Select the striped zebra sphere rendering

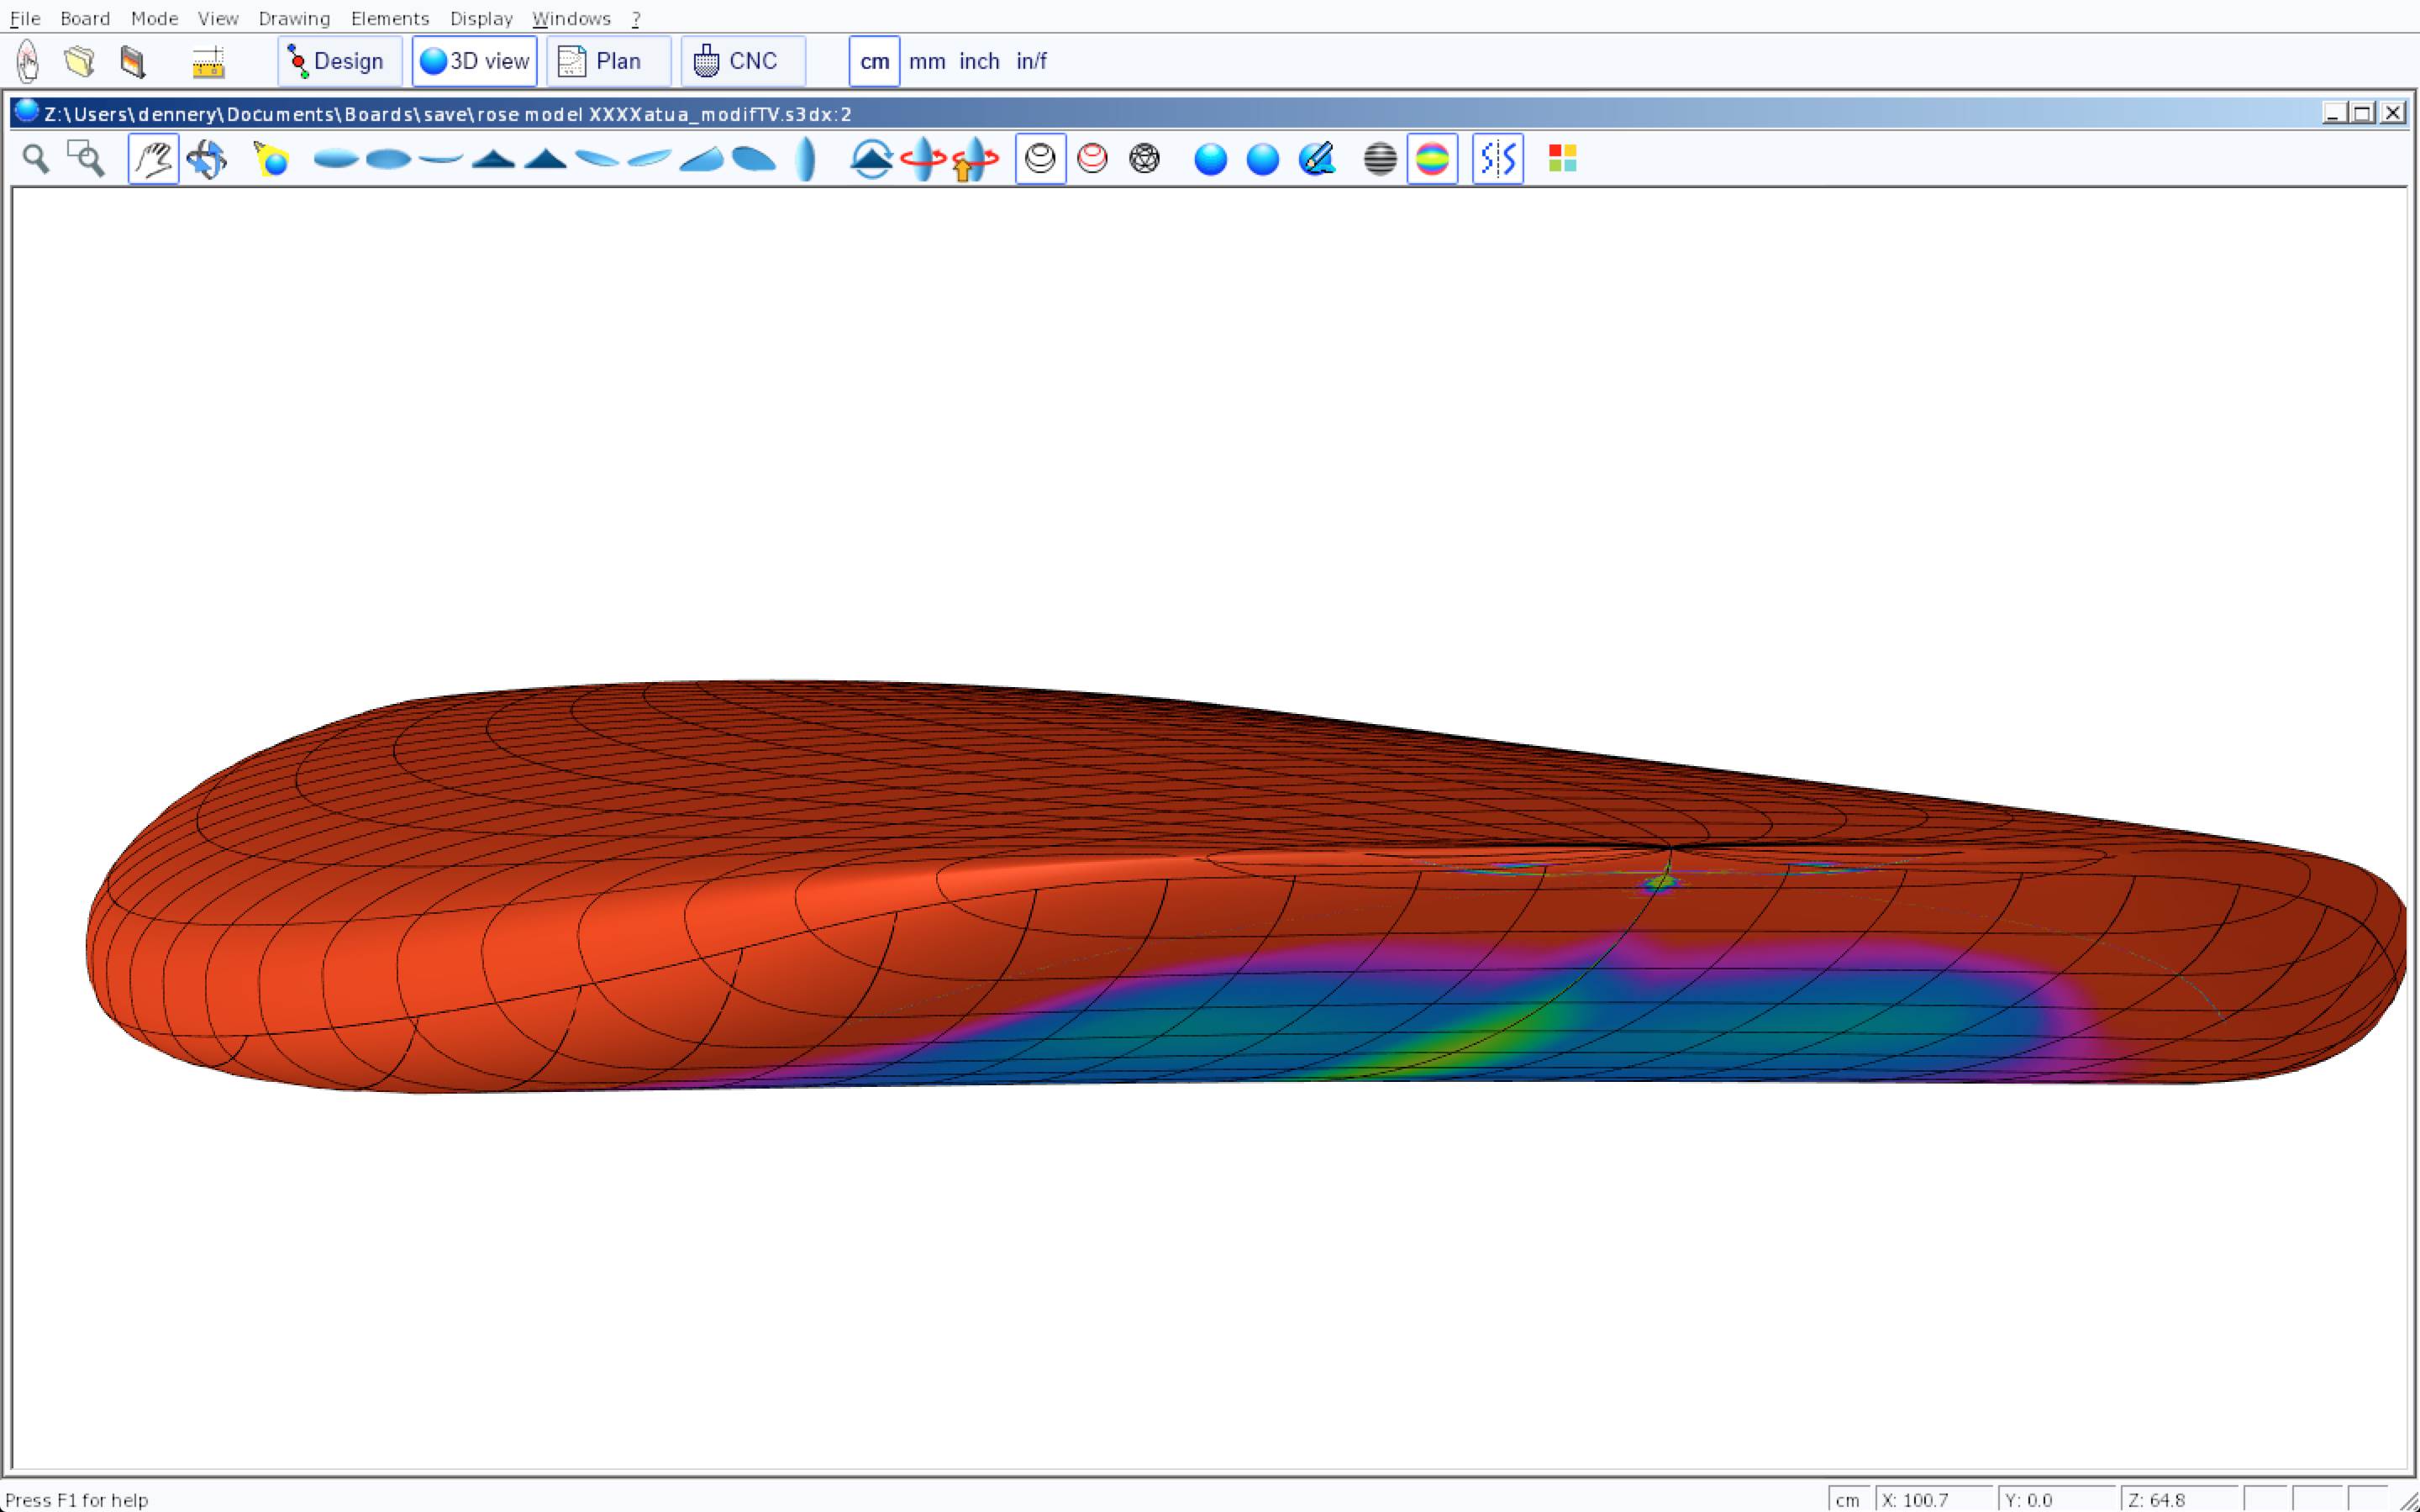1380,159
